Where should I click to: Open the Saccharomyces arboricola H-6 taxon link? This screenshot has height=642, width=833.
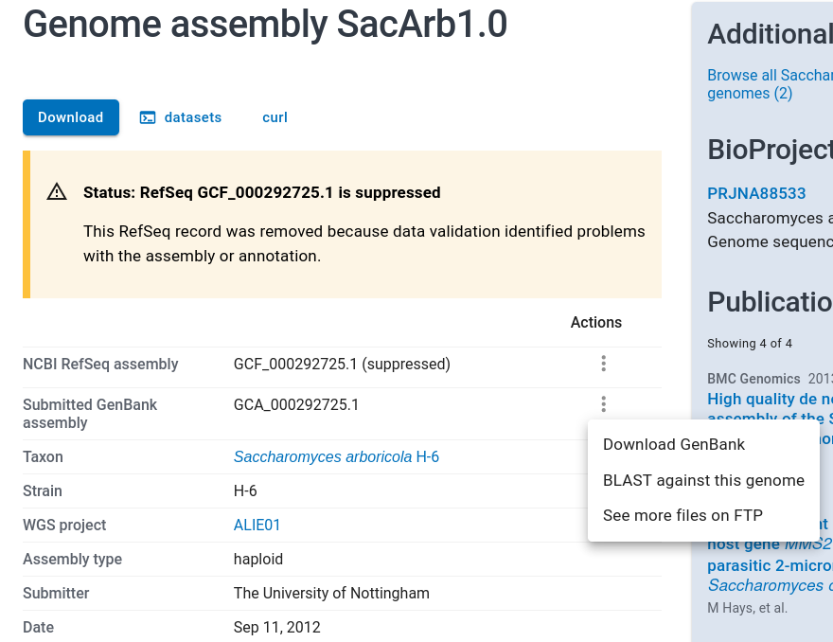pos(336,457)
